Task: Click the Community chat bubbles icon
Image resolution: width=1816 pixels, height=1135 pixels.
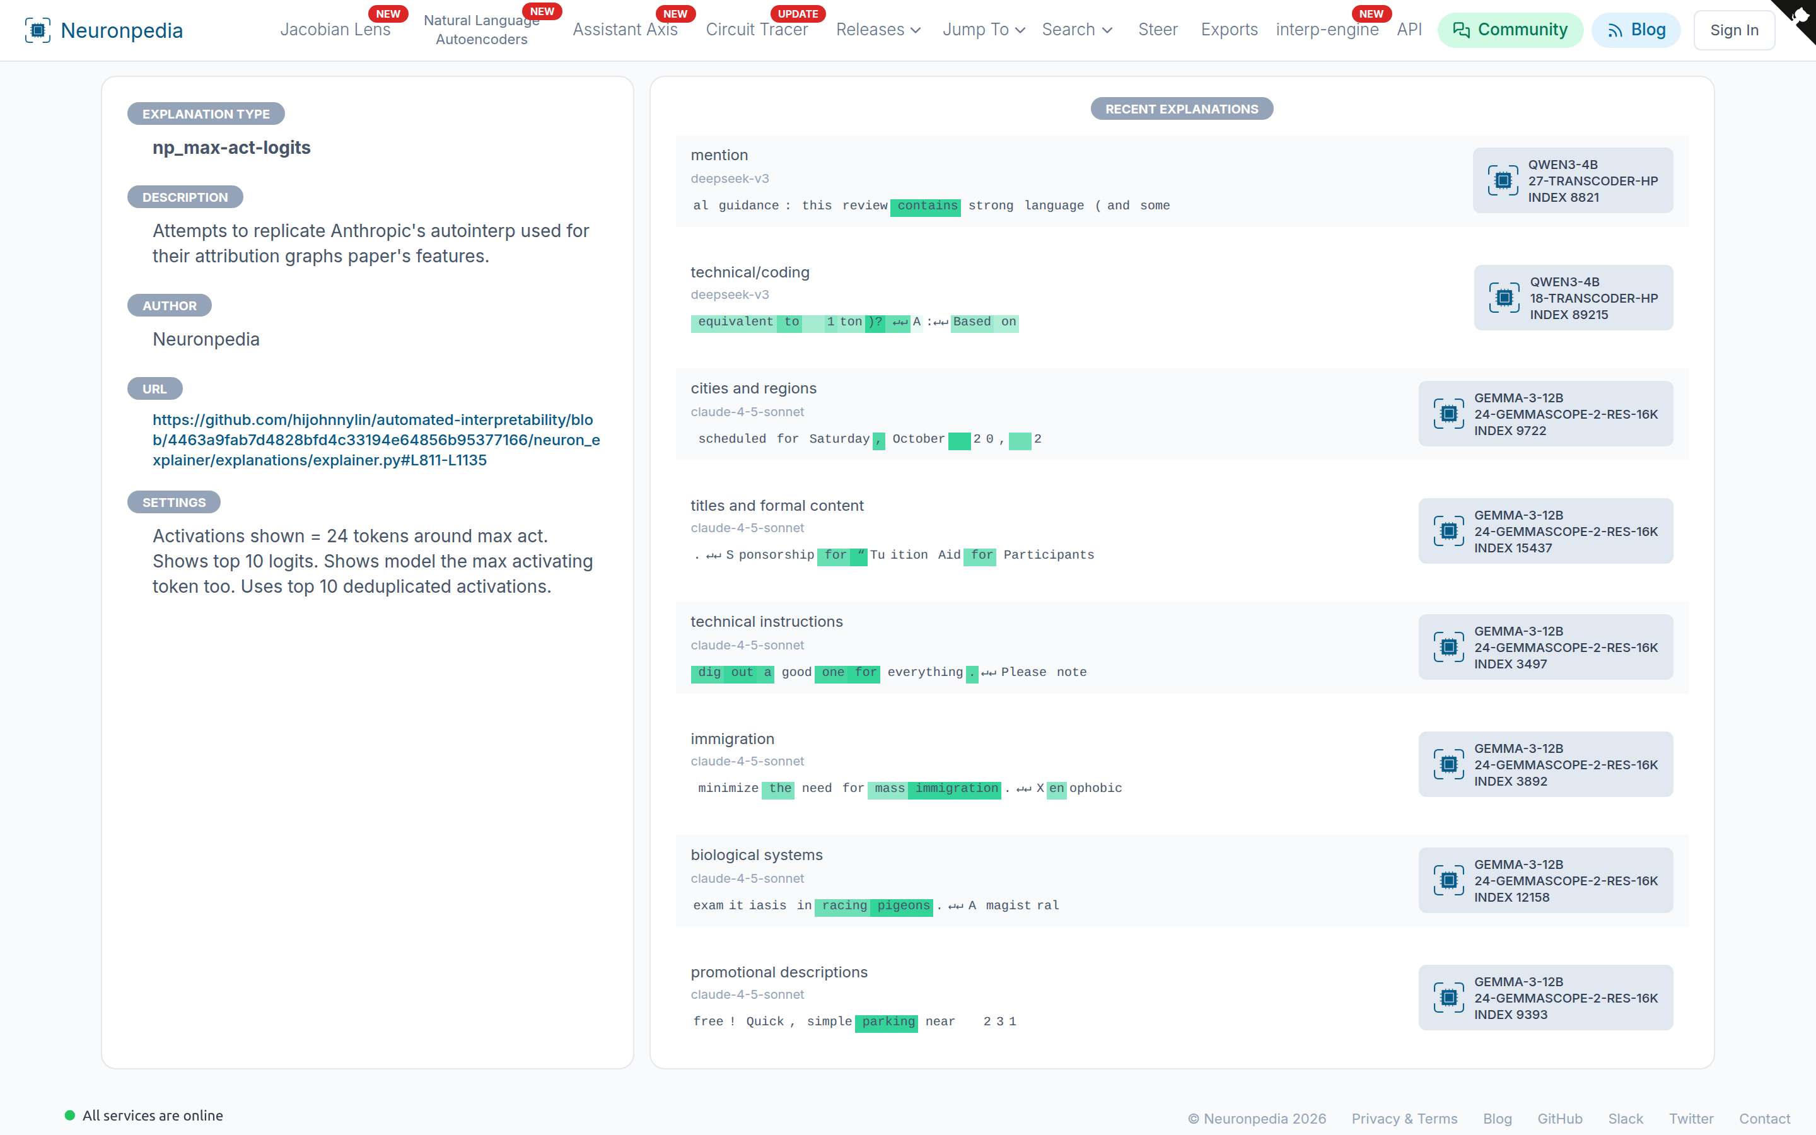Action: [1461, 30]
